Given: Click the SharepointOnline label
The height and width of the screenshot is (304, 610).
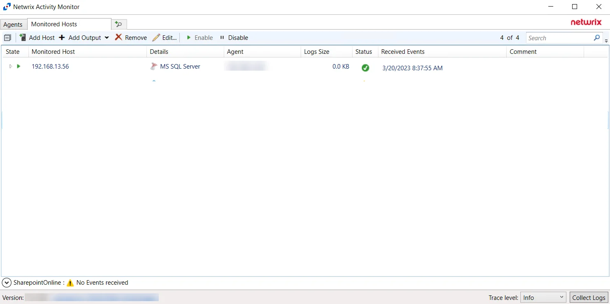Looking at the screenshot, I should tap(37, 283).
